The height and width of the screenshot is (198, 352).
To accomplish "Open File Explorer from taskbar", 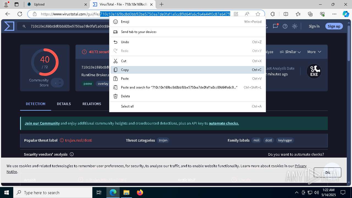I will [x=126, y=193].
